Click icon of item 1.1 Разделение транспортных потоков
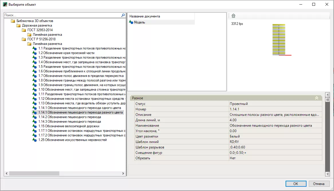This screenshot has width=334, height=191. click(x=35, y=49)
